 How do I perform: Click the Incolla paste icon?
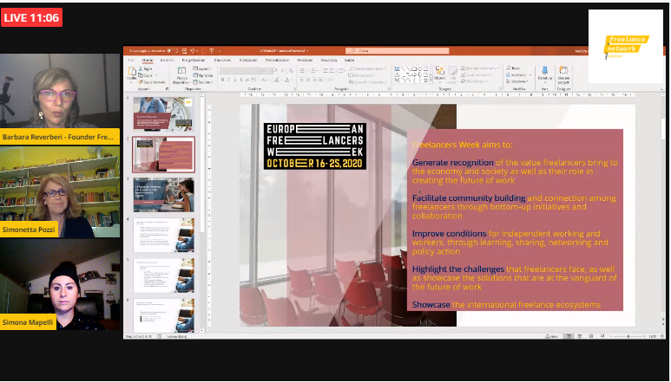point(132,73)
